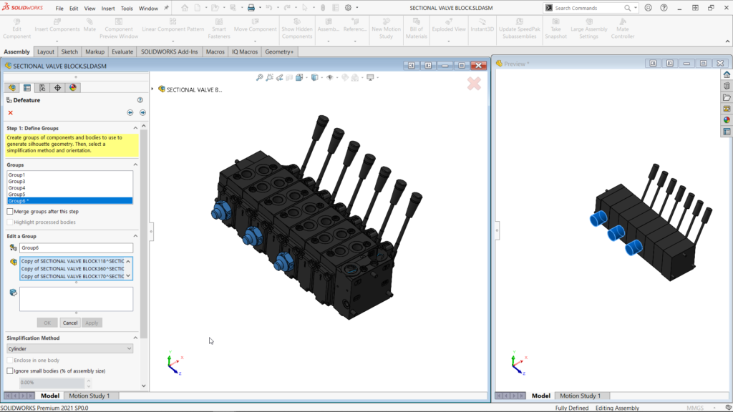Select Group5 in the Groups list
The width and height of the screenshot is (733, 412).
[x=69, y=195]
